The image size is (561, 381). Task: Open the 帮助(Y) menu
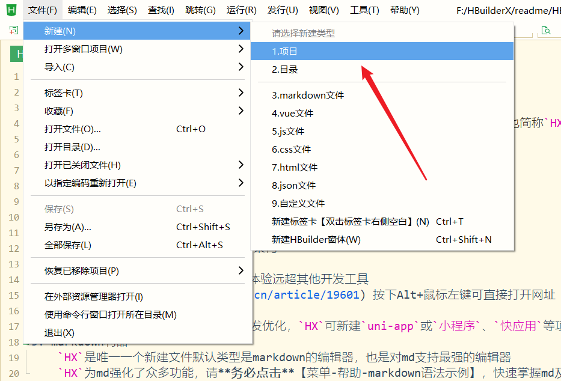tap(405, 10)
